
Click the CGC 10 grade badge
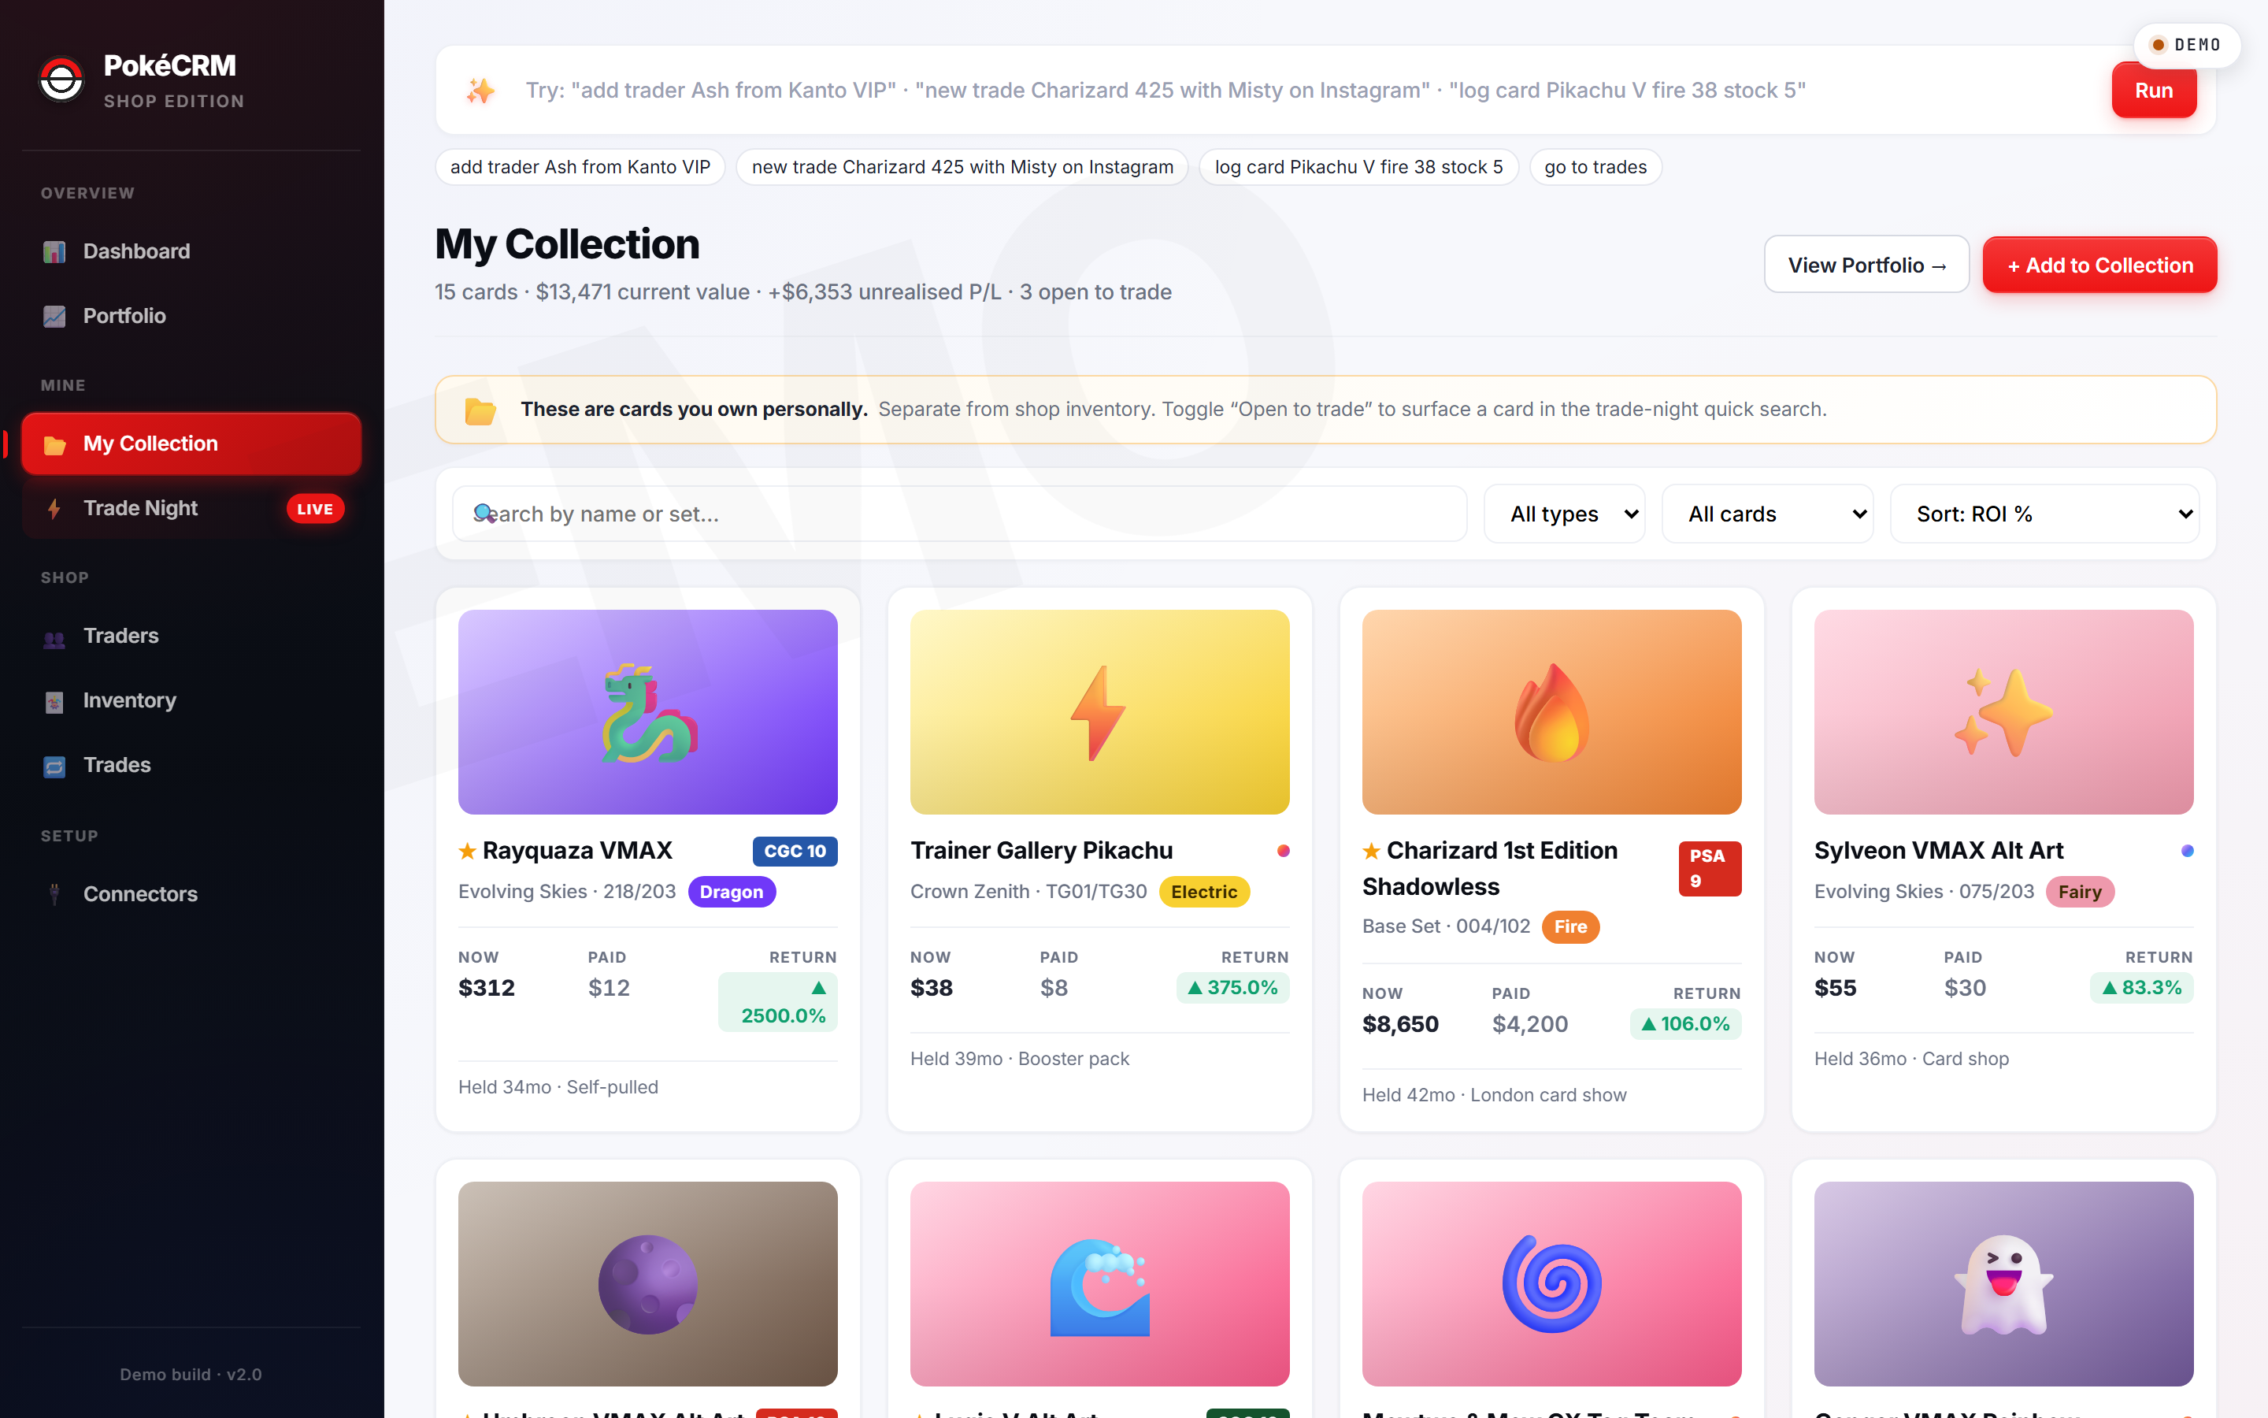pos(795,851)
